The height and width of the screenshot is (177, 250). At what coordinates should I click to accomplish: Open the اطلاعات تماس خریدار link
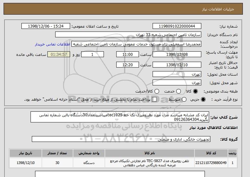[x=53, y=44]
